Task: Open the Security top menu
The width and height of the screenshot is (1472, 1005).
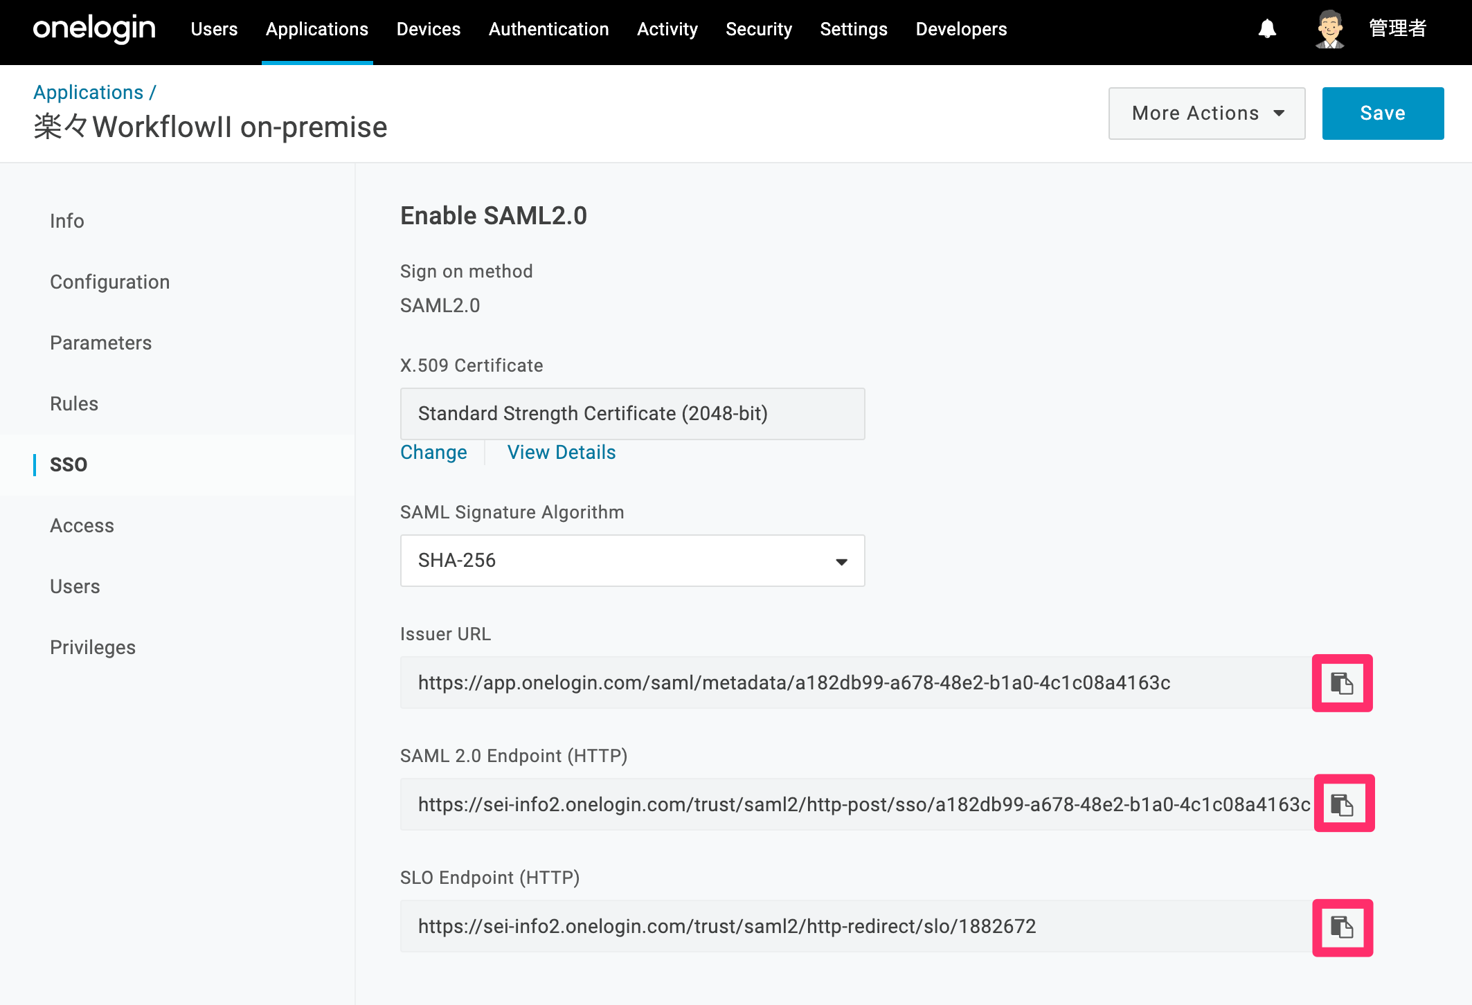Action: click(758, 29)
